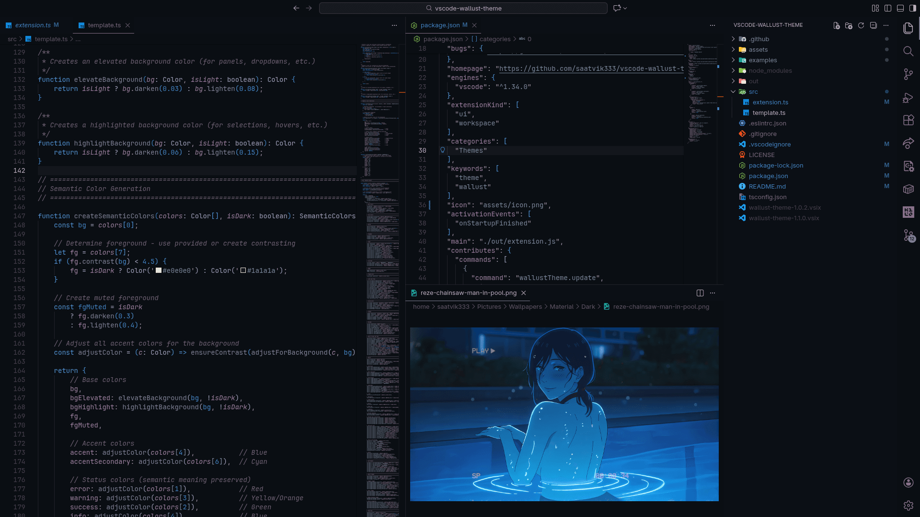Open the Extensions view
This screenshot has width=920, height=517.
pos(908,120)
